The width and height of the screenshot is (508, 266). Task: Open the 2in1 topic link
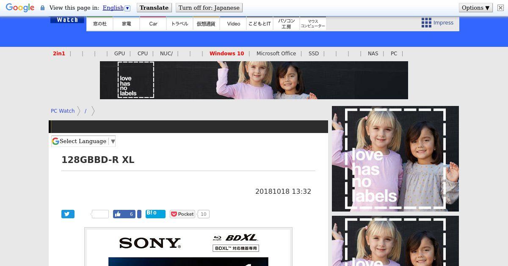(x=59, y=54)
